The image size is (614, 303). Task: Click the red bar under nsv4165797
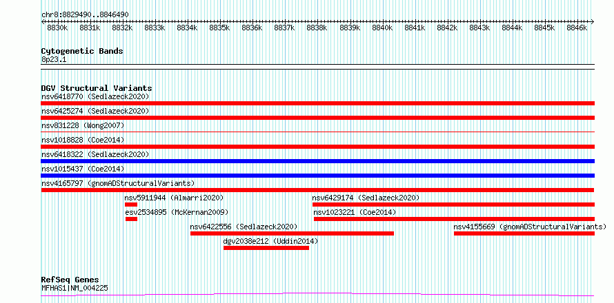318,190
